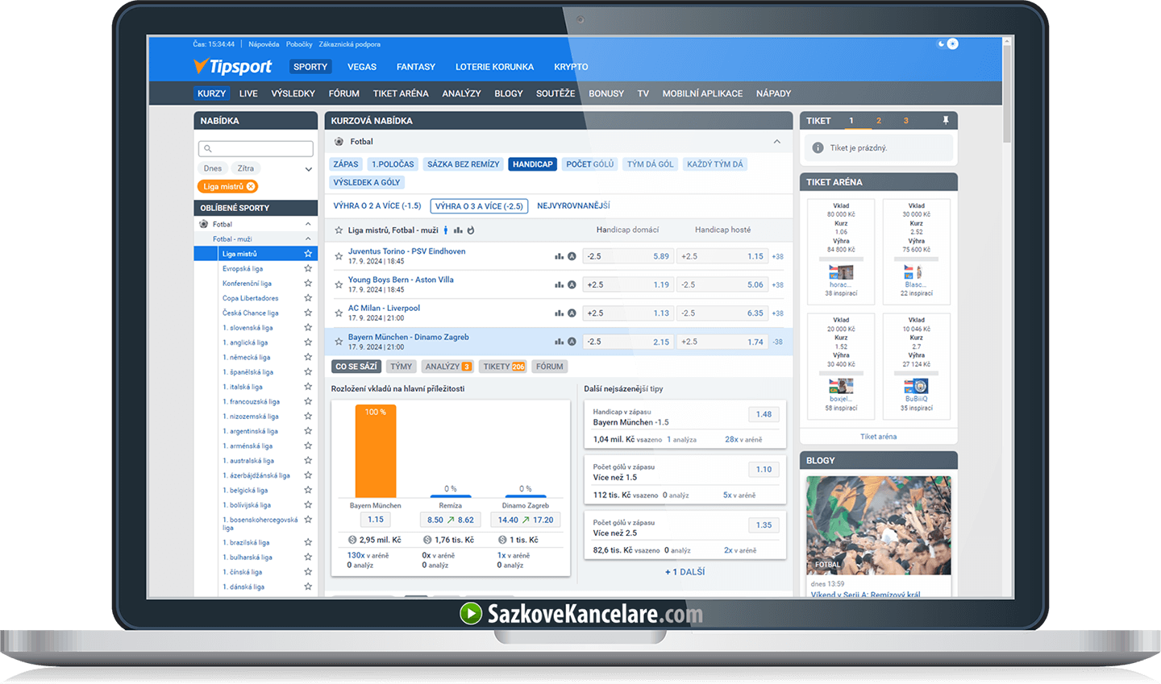Open the FOTBAL blog thumbnail image
The image size is (1161, 684).
coord(879,525)
